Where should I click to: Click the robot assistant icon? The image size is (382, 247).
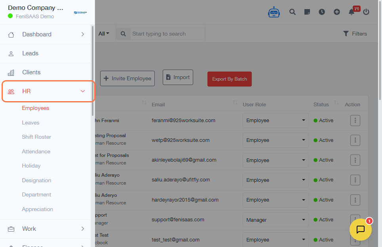(274, 12)
